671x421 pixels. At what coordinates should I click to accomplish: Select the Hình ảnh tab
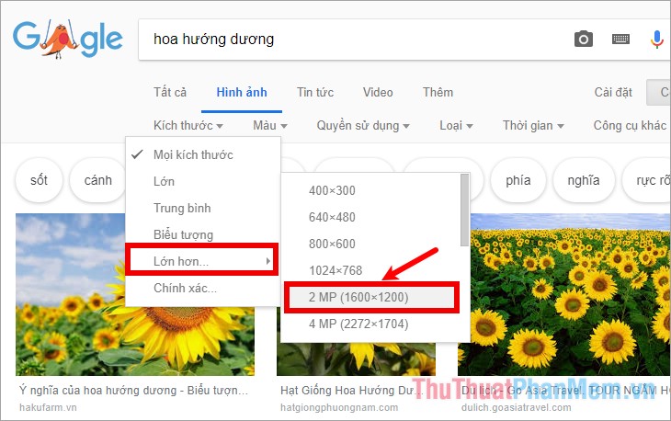(x=242, y=93)
